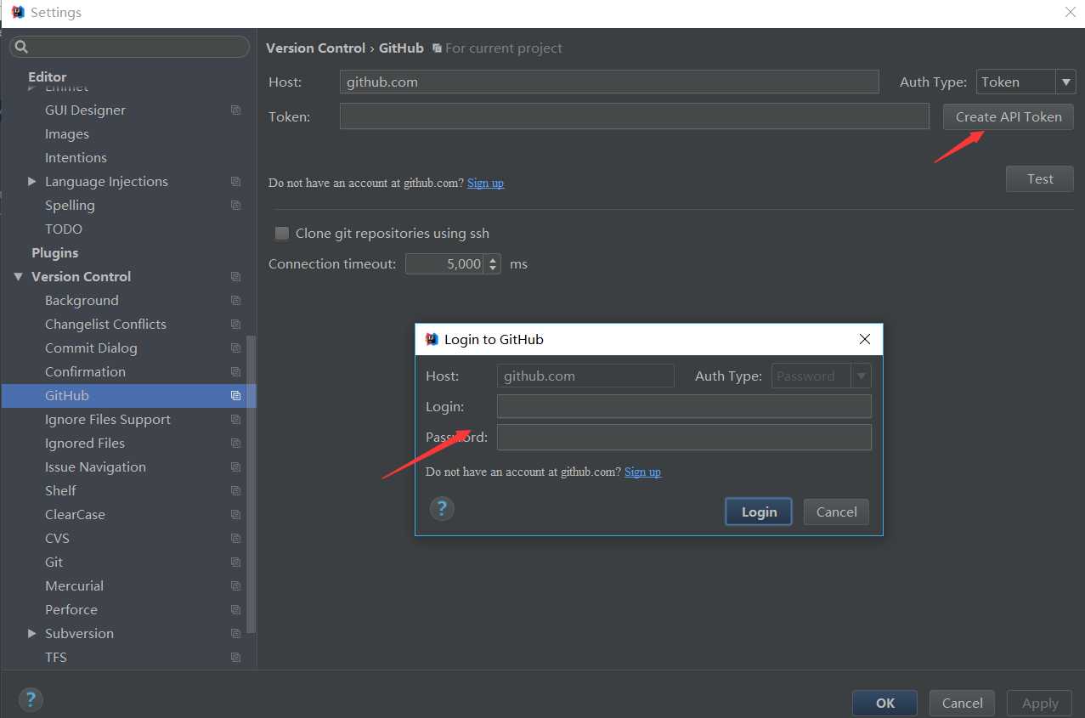Click project-level icon beside TFS
1085x718 pixels.
(x=235, y=658)
